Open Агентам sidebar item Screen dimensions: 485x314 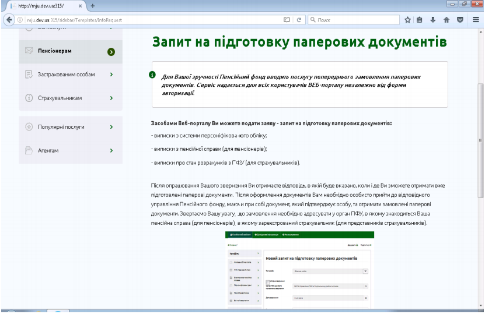[x=71, y=150]
